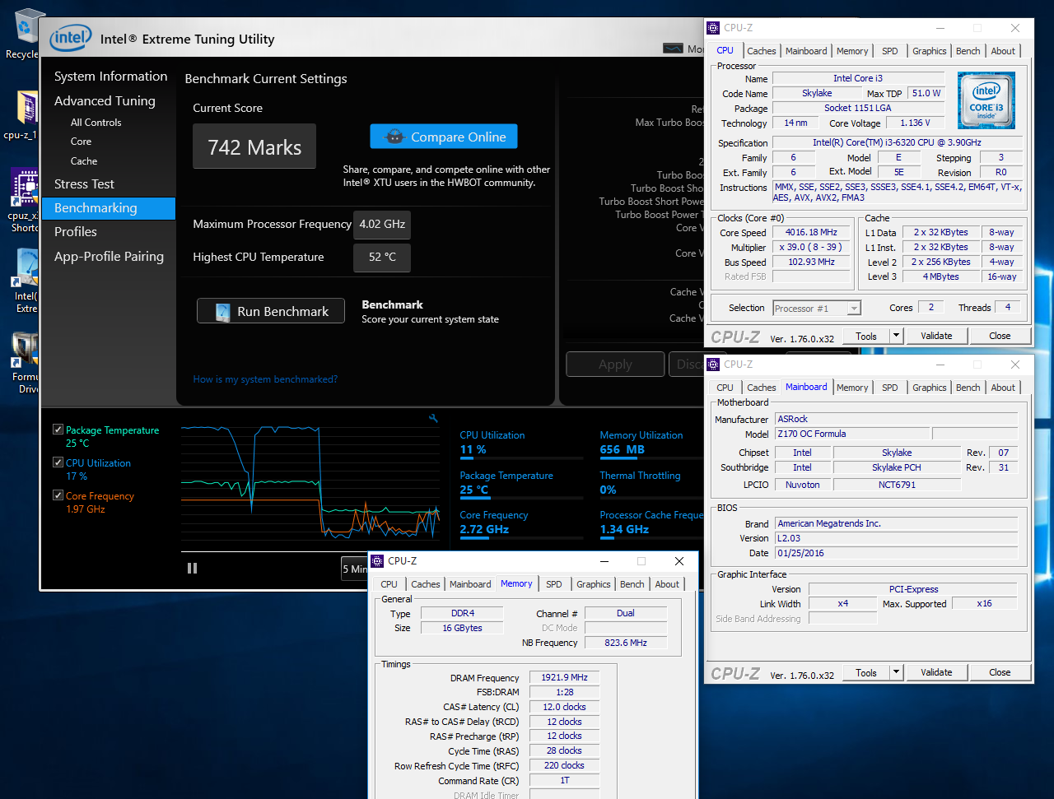
Task: Click Close button in CPU-Z Mainboard window
Action: point(1000,672)
